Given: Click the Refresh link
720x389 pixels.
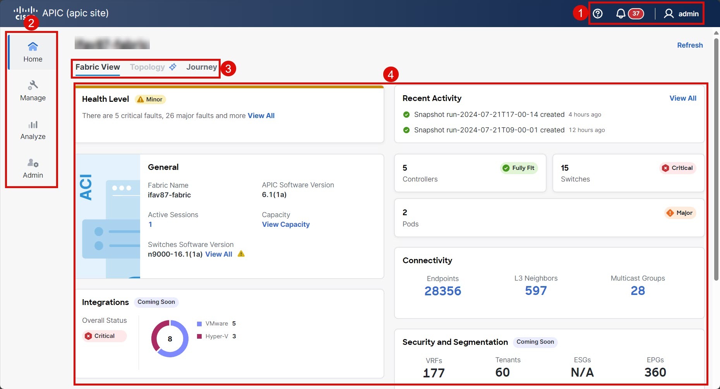Looking at the screenshot, I should click(690, 45).
